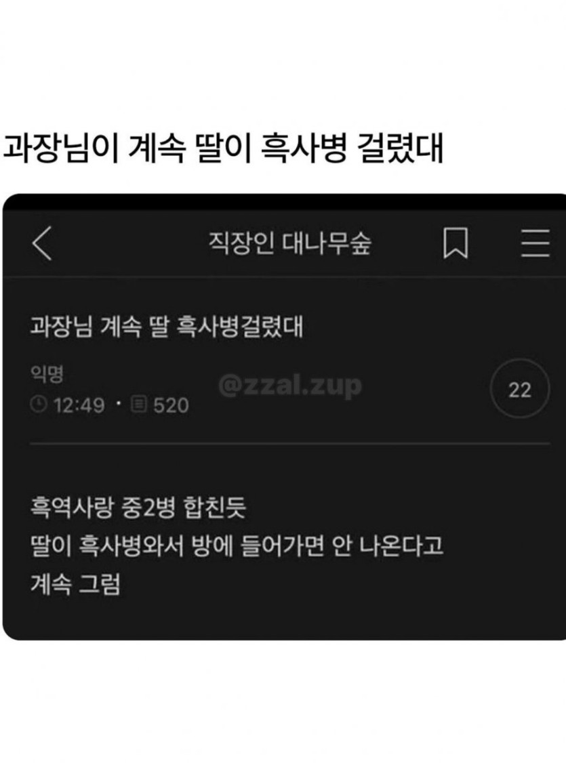Click the view-count document icon beside 520
This screenshot has height=763, width=566.
(139, 404)
